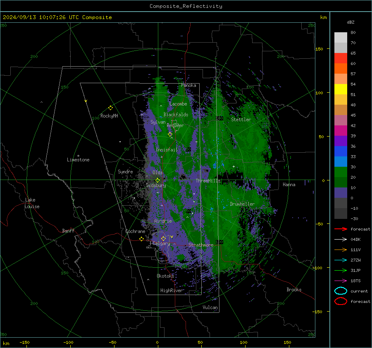The height and width of the screenshot is (348, 372).
Task: Click the RockyMH label
Action: pyautogui.click(x=109, y=116)
